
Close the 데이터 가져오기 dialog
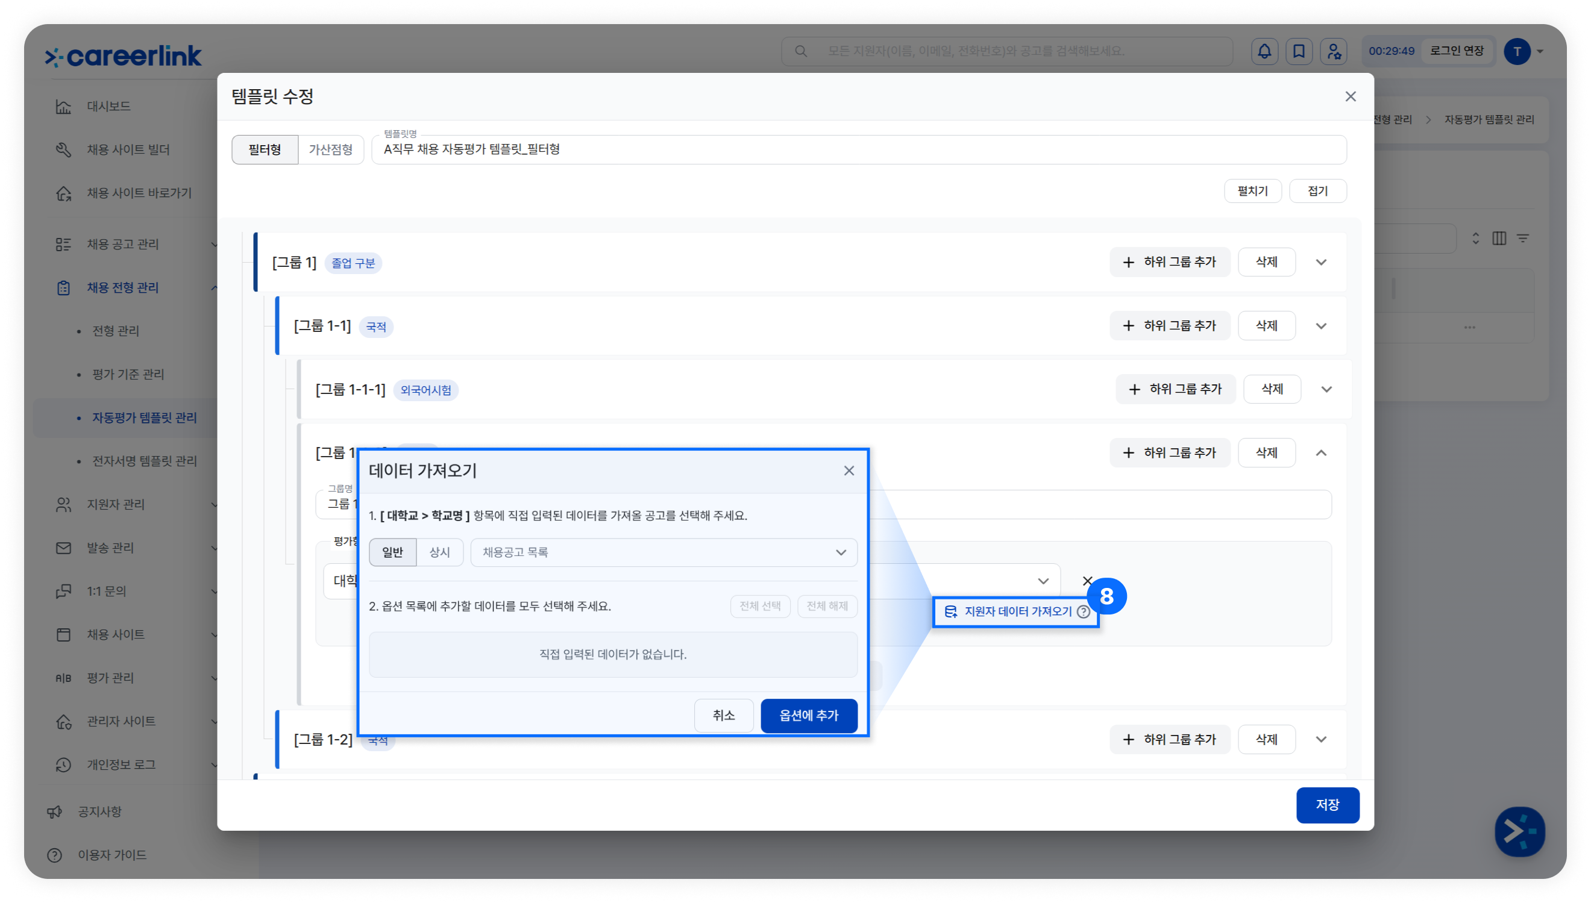coord(849,471)
